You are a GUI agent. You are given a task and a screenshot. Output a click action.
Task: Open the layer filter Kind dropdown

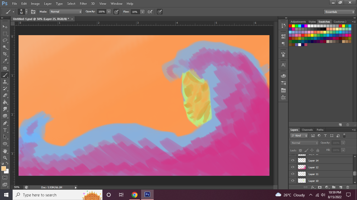point(299,136)
